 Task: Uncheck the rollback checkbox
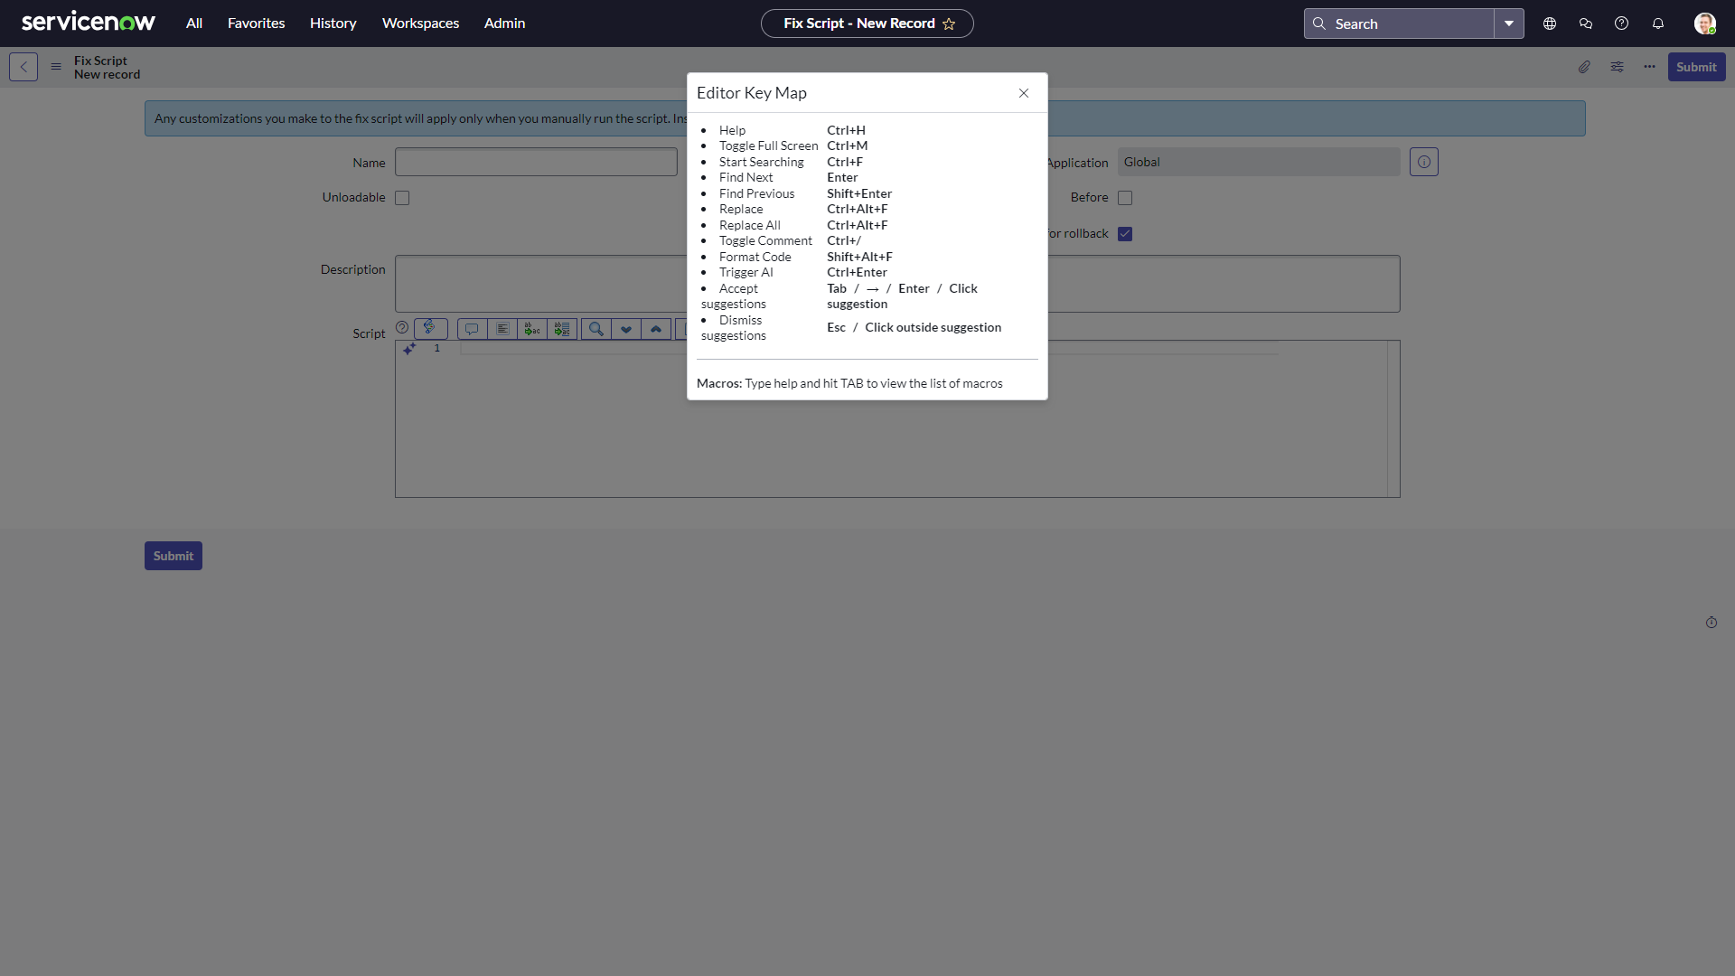click(1125, 234)
